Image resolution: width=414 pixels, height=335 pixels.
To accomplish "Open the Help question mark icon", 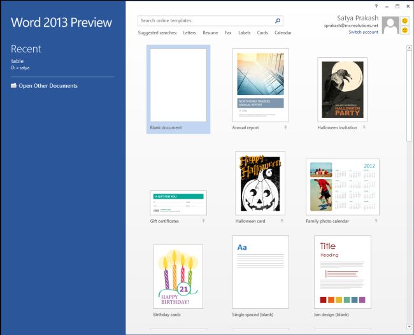I will click(x=376, y=6).
